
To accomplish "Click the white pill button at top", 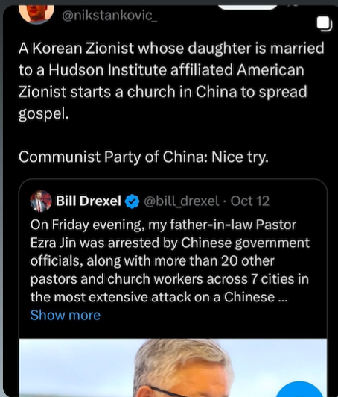I will click(248, 7).
